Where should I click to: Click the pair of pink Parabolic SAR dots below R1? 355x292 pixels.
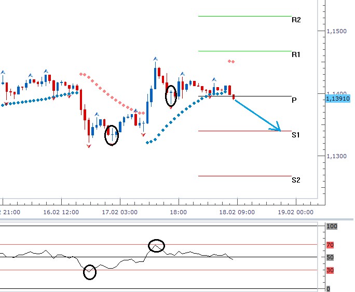pos(231,61)
